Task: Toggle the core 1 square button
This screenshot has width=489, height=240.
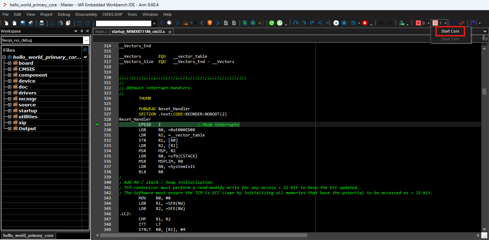Action: (435, 23)
